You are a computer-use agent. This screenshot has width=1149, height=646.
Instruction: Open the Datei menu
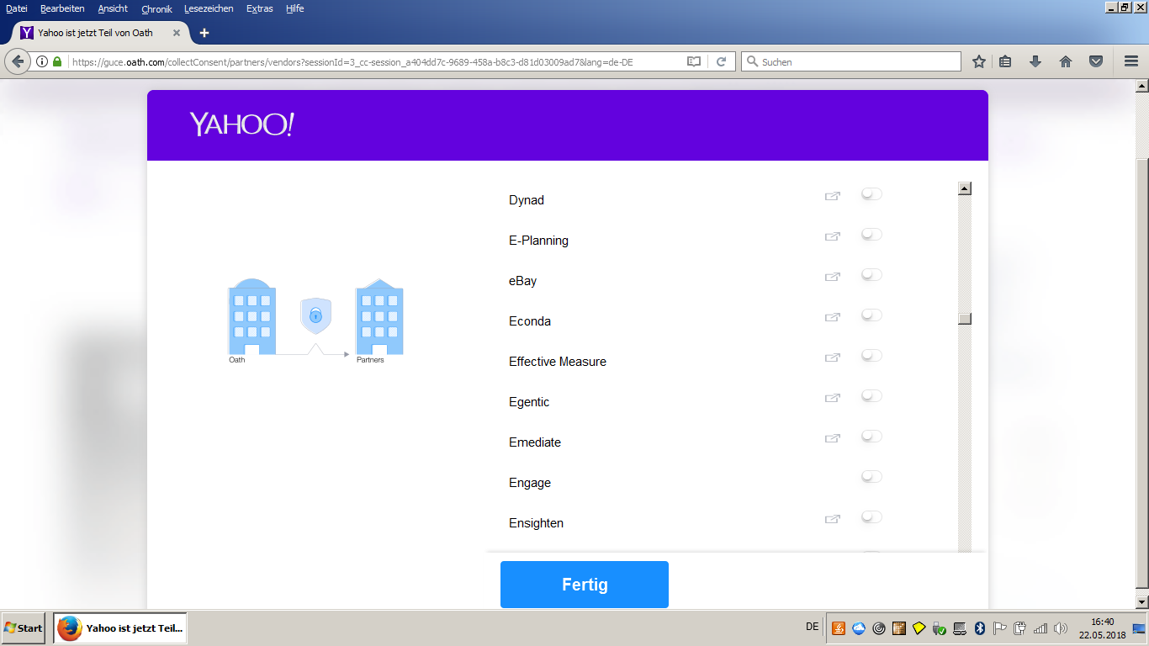pyautogui.click(x=17, y=8)
